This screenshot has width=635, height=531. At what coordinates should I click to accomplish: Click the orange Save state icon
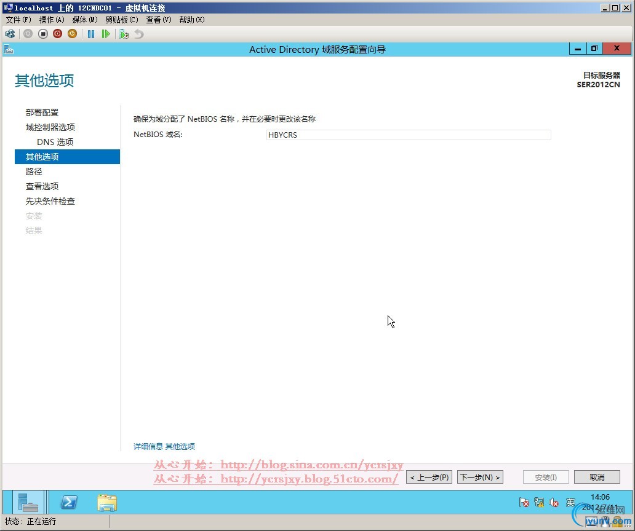(x=72, y=34)
